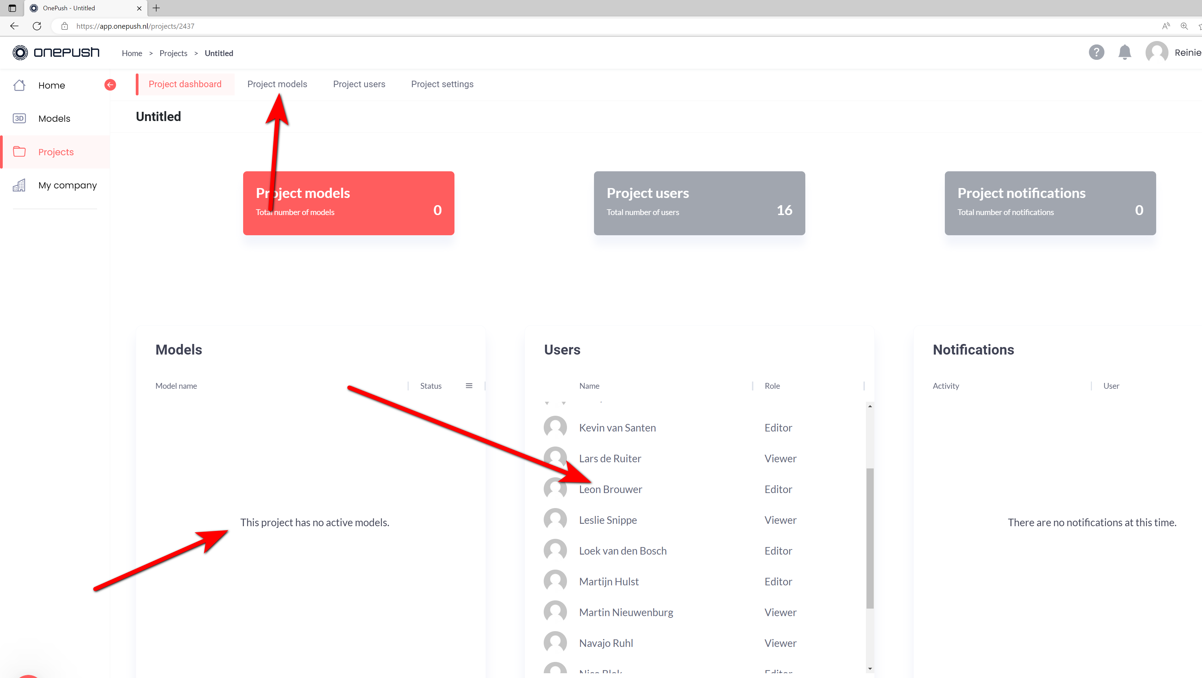Open the Project users summary card
The width and height of the screenshot is (1202, 678).
coord(699,203)
